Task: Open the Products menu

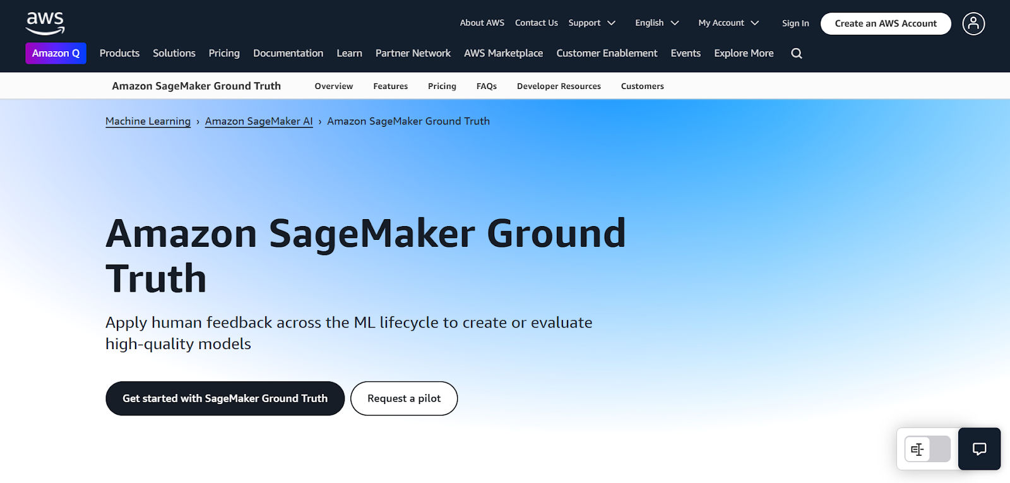Action: [119, 53]
